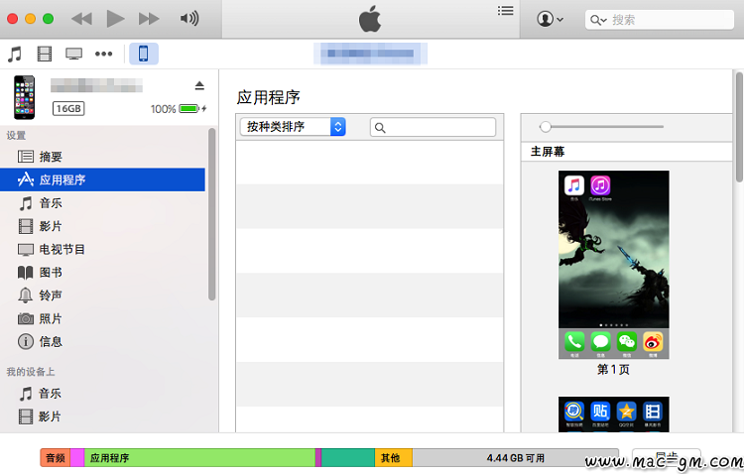Click the 我的设备上 sidebar section label
The width and height of the screenshot is (744, 474).
pyautogui.click(x=31, y=372)
